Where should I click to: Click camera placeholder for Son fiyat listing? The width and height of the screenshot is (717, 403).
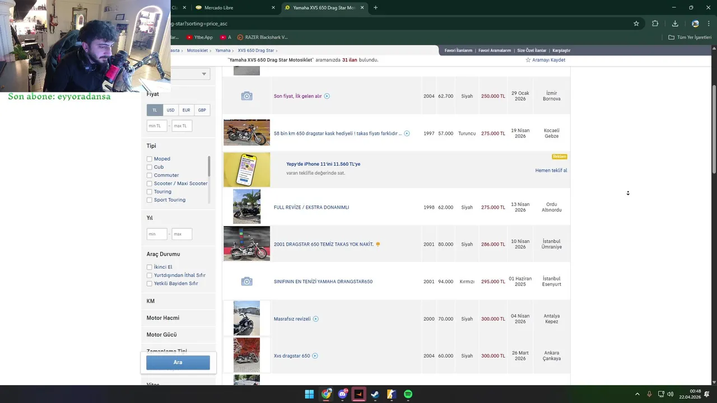click(246, 96)
